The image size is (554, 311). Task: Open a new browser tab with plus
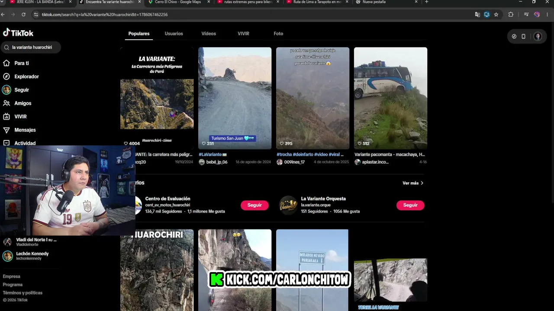click(427, 2)
